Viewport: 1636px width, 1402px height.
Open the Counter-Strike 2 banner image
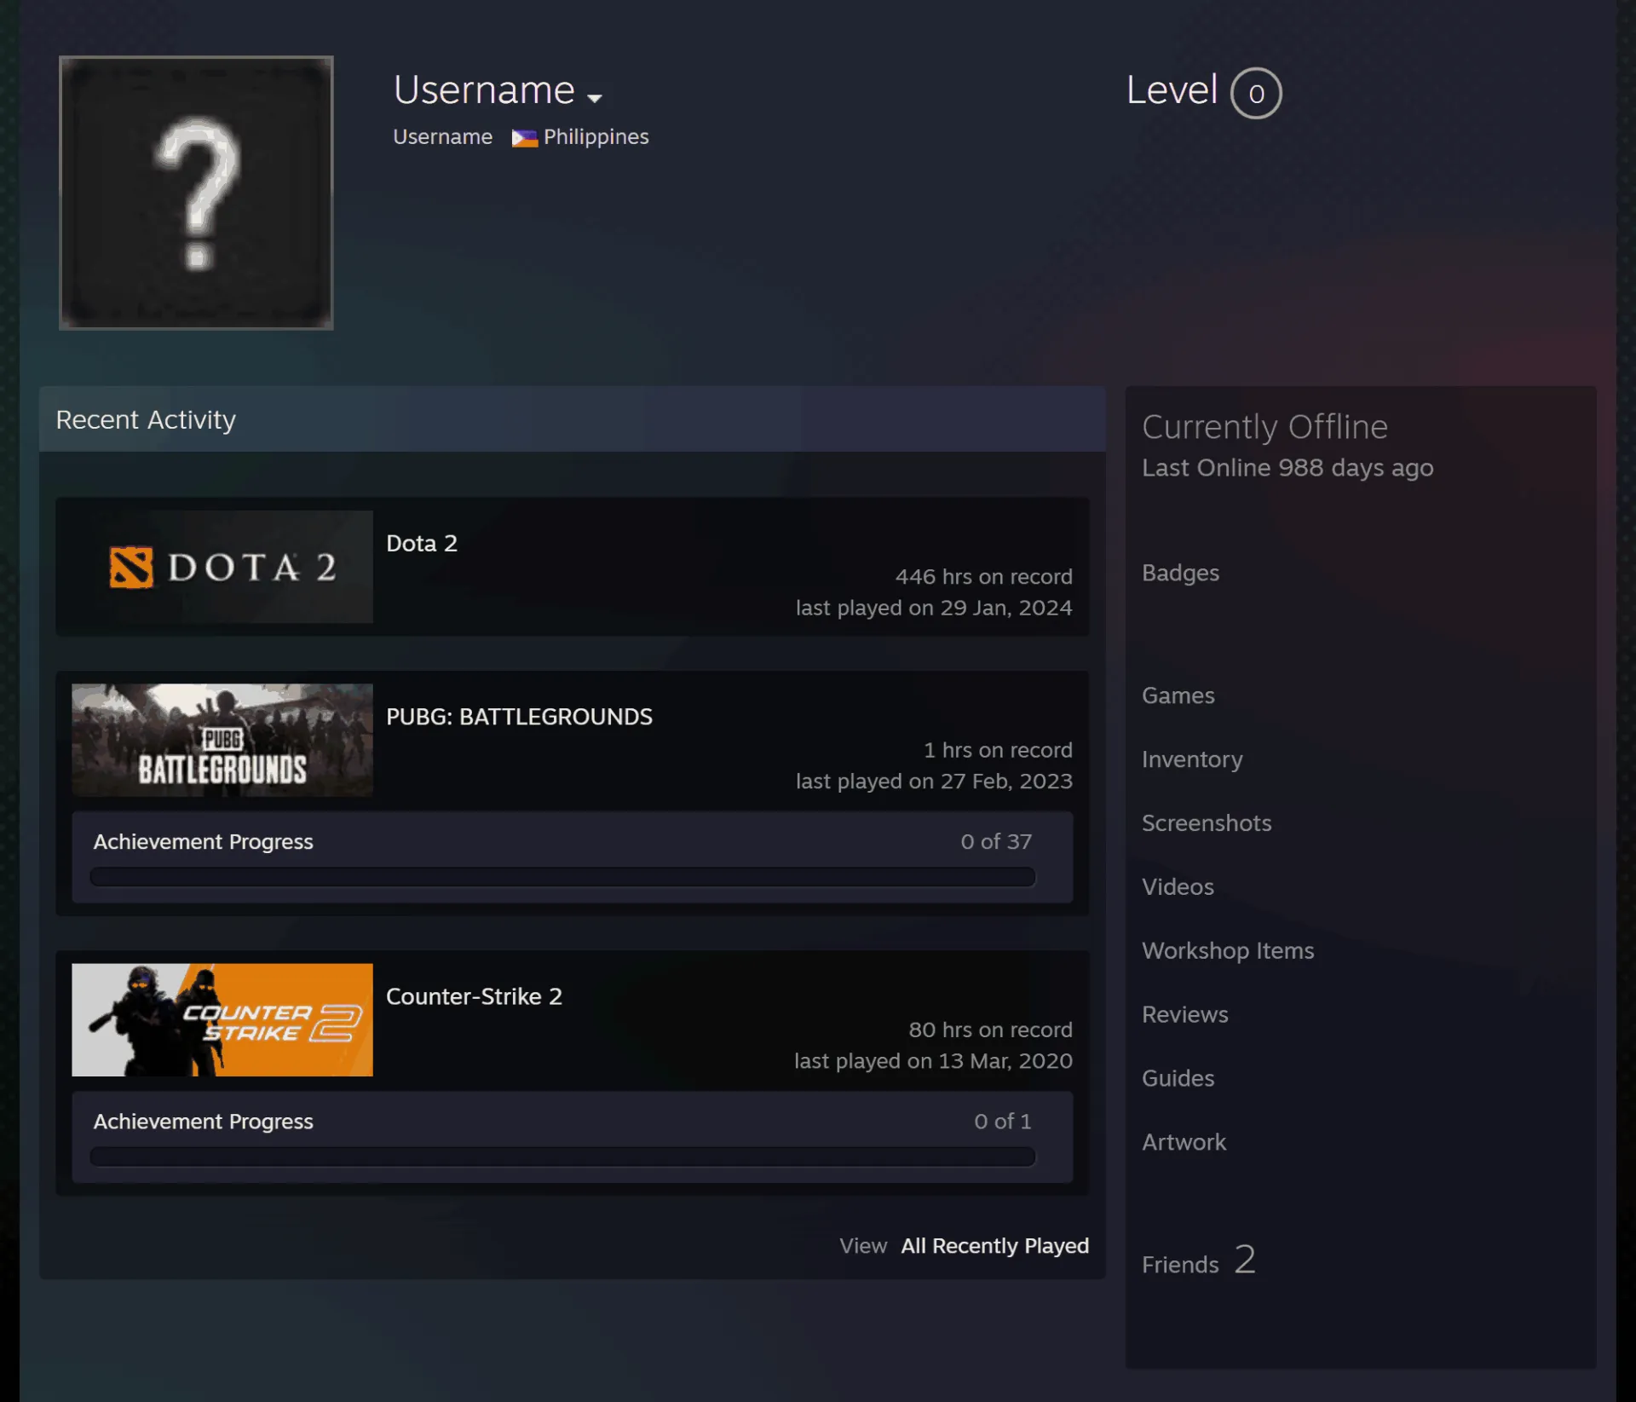tap(222, 1019)
